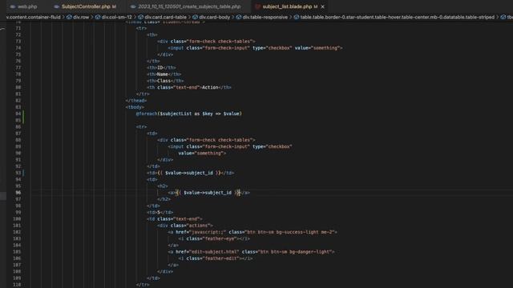The width and height of the screenshot is (513, 288).
Task: Click line number 102 in the gutter
Action: pos(17,232)
